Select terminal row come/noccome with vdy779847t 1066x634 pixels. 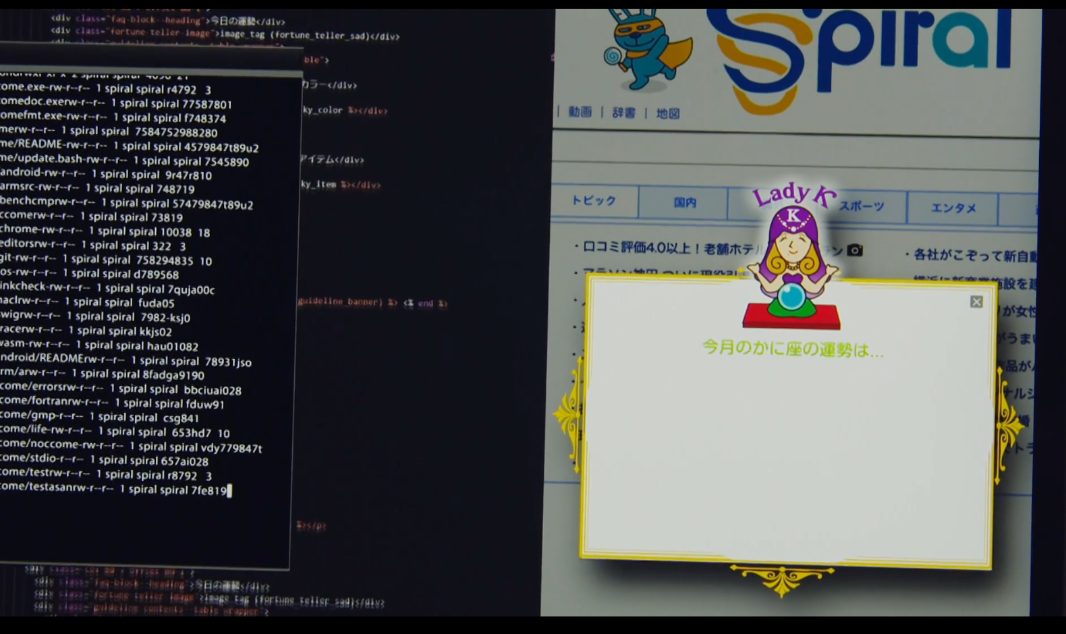click(132, 446)
